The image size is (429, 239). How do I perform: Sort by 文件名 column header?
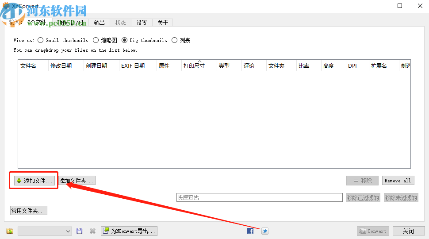(x=33, y=66)
